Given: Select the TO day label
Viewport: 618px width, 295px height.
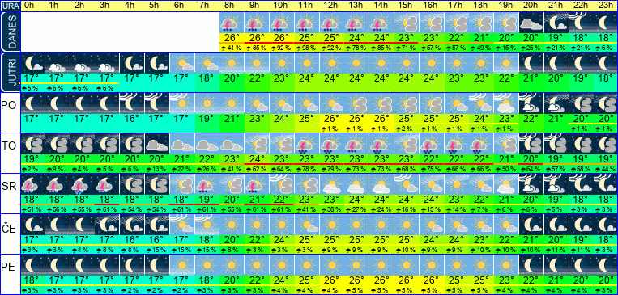Looking at the screenshot, I should [x=8, y=146].
